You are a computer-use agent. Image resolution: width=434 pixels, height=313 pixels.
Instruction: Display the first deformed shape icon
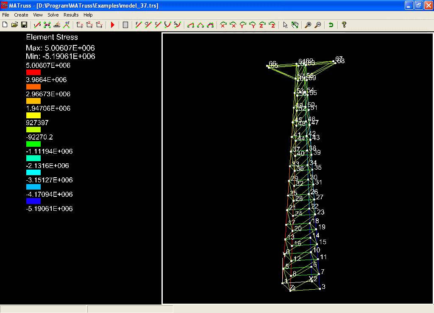click(x=190, y=25)
